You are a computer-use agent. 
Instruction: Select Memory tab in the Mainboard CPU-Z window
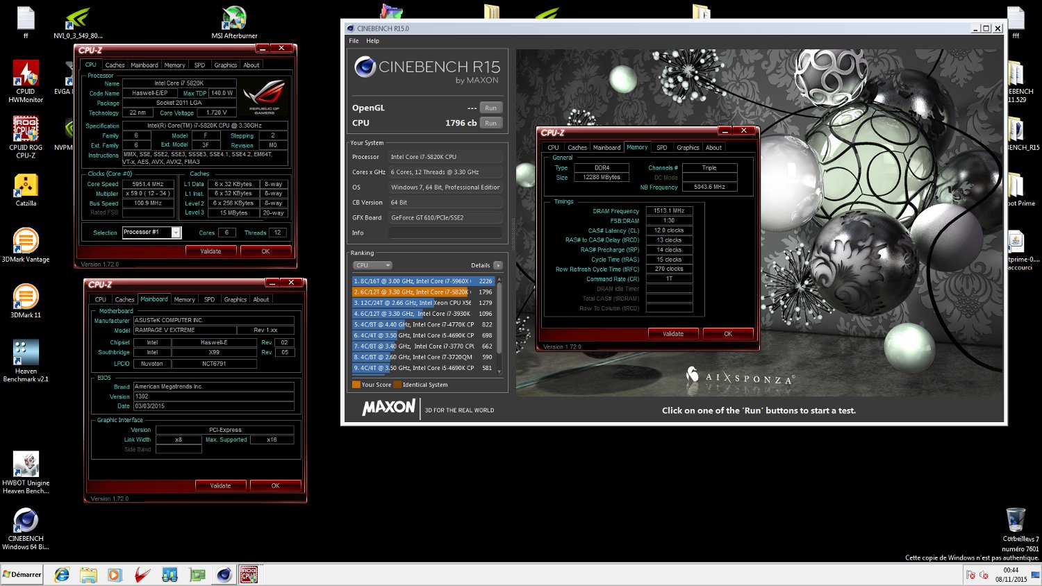(x=184, y=299)
